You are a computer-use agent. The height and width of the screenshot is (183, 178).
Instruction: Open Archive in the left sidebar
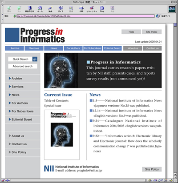23,79
